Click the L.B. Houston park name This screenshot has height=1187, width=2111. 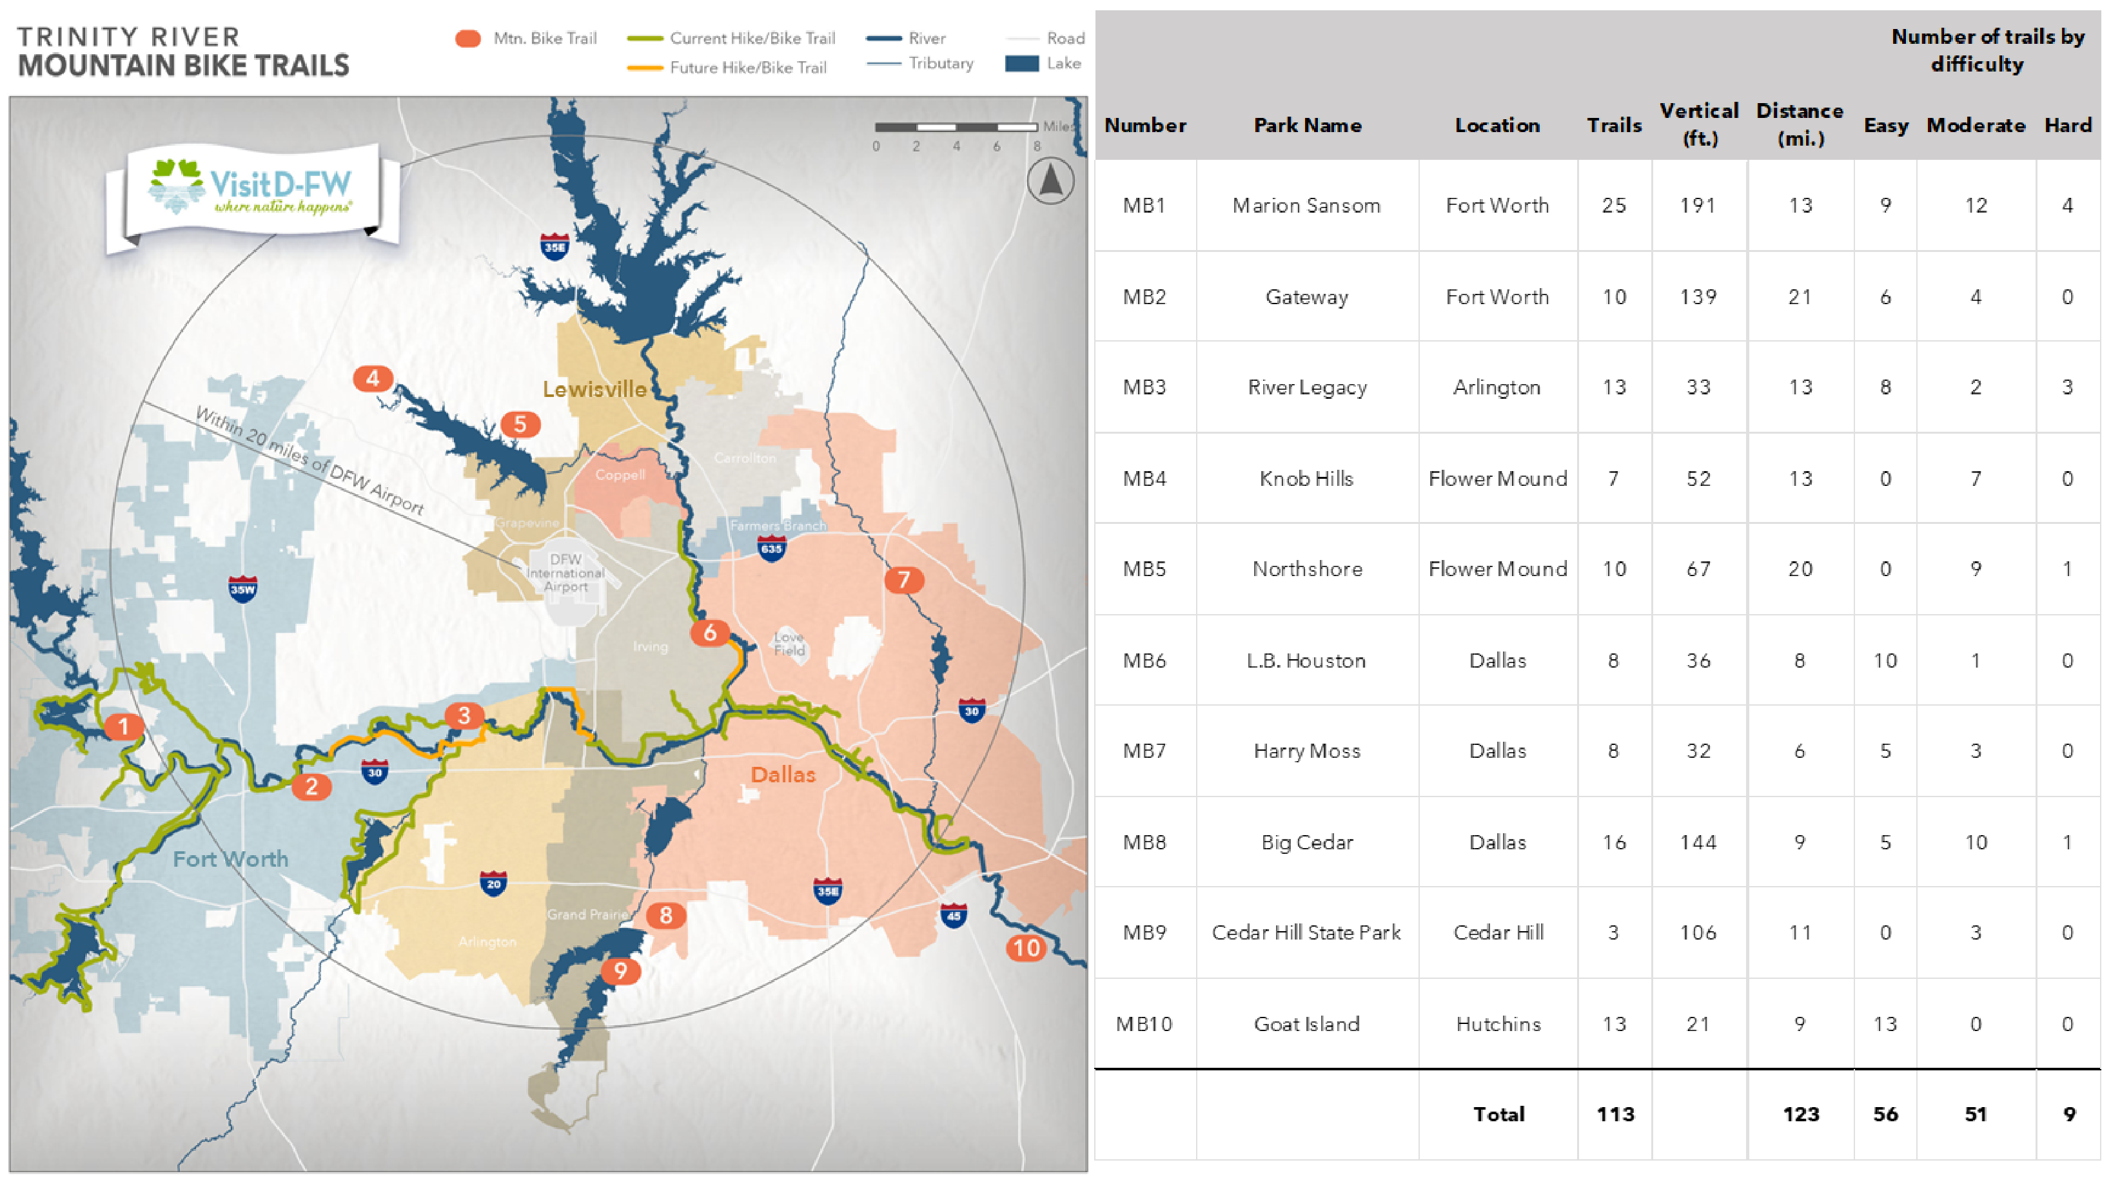[x=1306, y=661]
